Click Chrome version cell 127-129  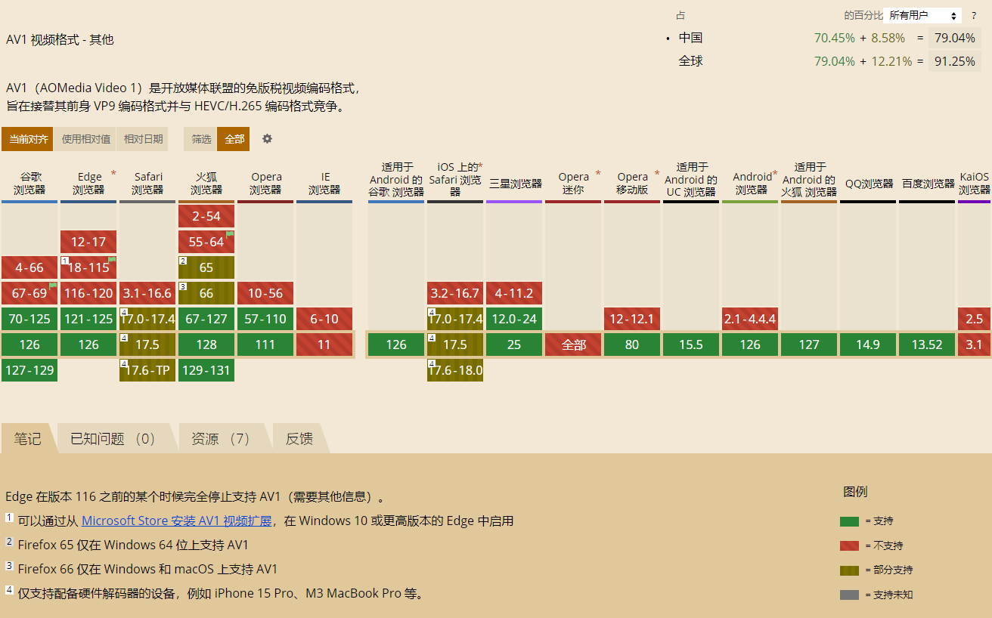pos(29,370)
